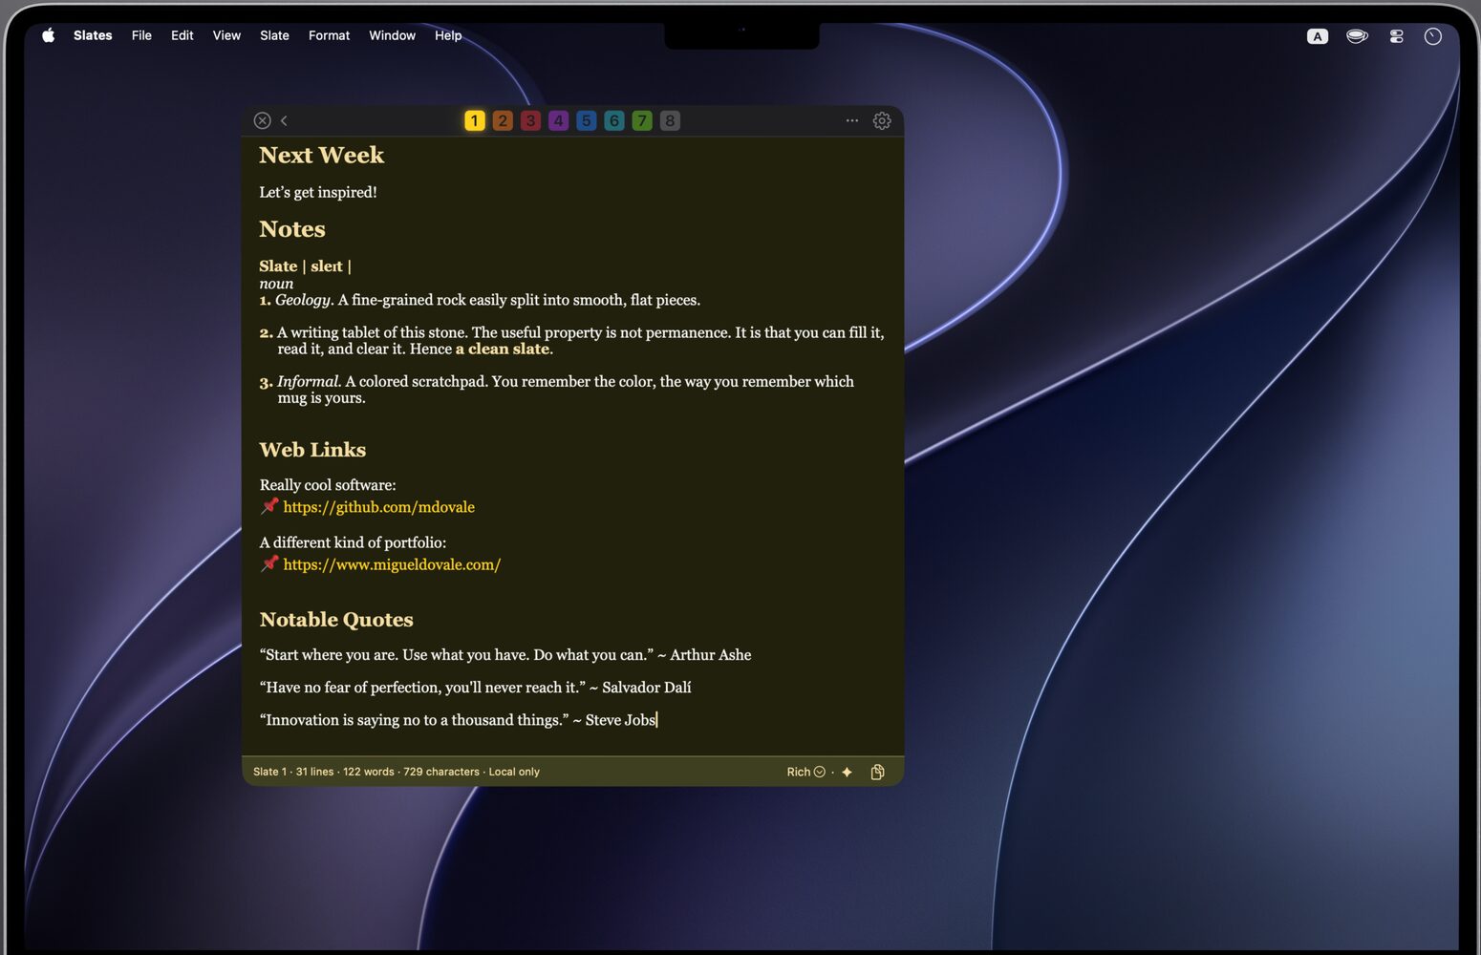Click the input source A icon in menu bar
This screenshot has width=1481, height=955.
(1318, 36)
